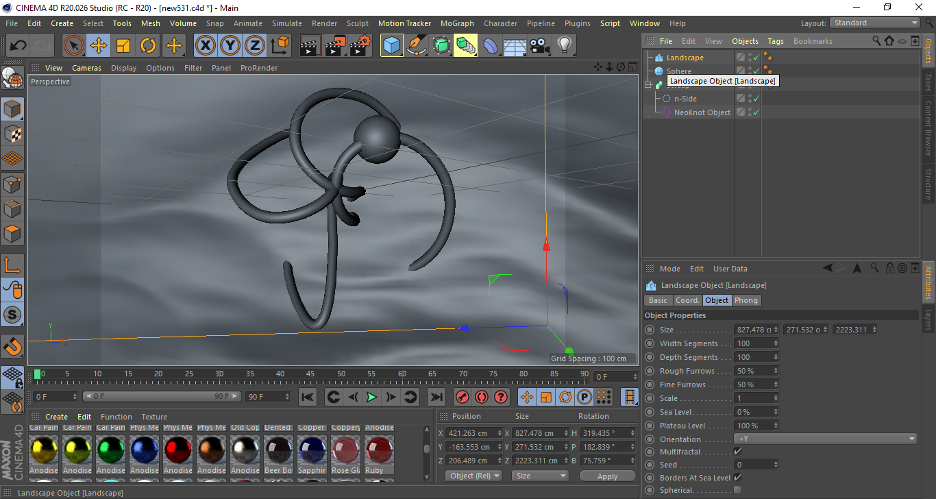Select Polygons mode

click(12, 234)
